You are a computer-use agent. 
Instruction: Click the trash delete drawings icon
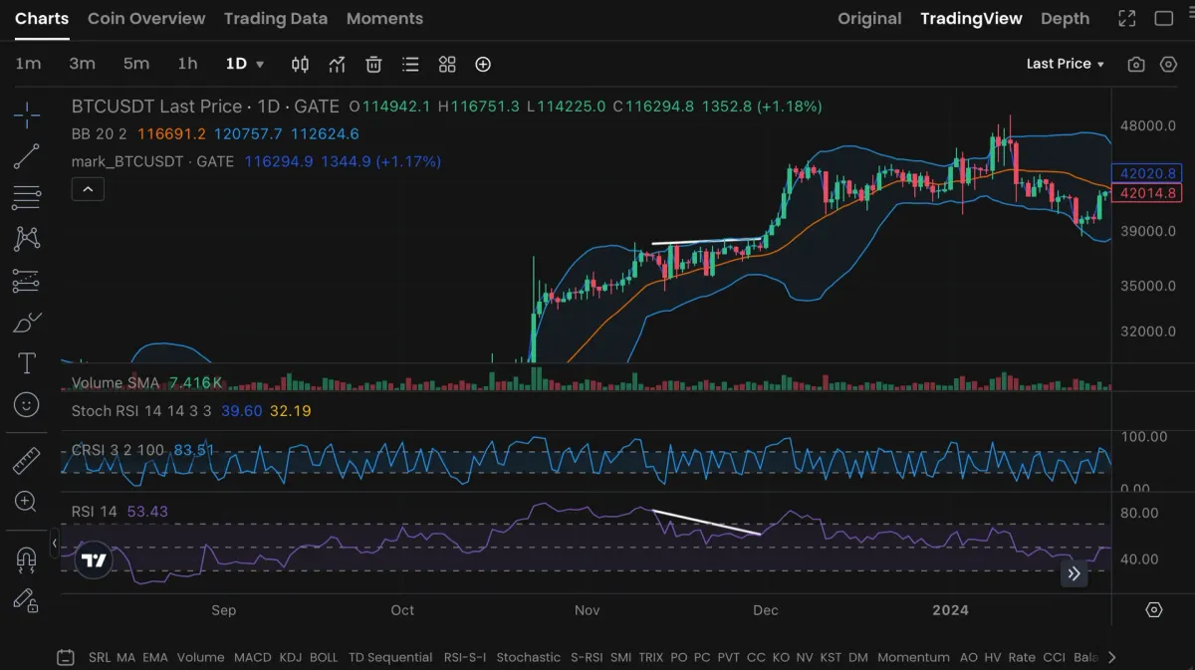point(373,64)
